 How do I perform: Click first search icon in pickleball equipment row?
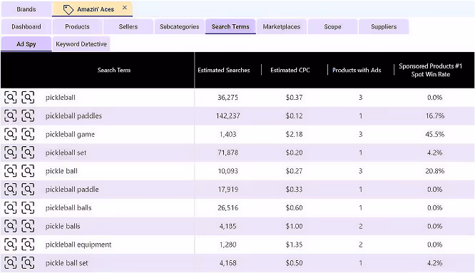click(x=10, y=245)
